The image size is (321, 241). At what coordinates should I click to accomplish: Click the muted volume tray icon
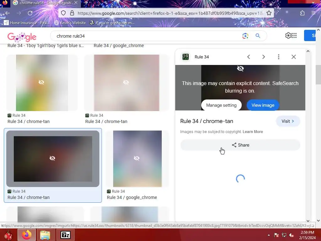[x=292, y=235]
